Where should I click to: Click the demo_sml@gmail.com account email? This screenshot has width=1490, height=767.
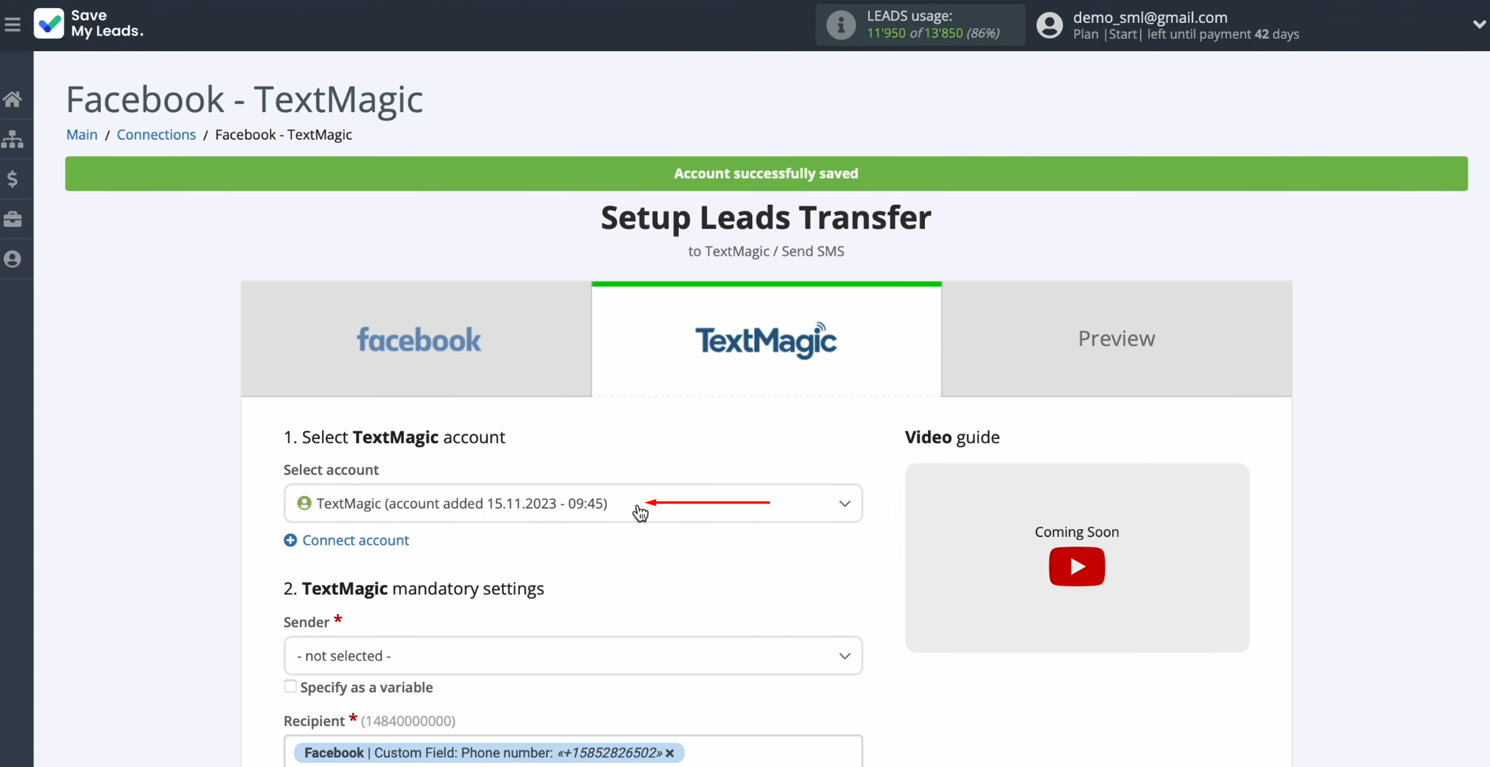tap(1150, 17)
